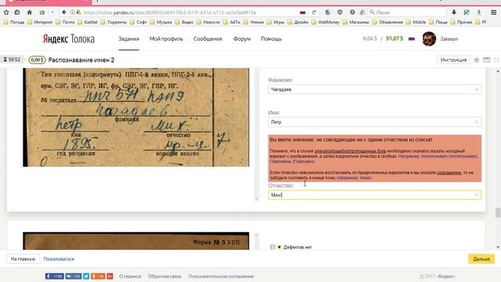This screenshot has width=501, height=282.
Task: Click the Имя input containing Петр
Action: (x=374, y=122)
